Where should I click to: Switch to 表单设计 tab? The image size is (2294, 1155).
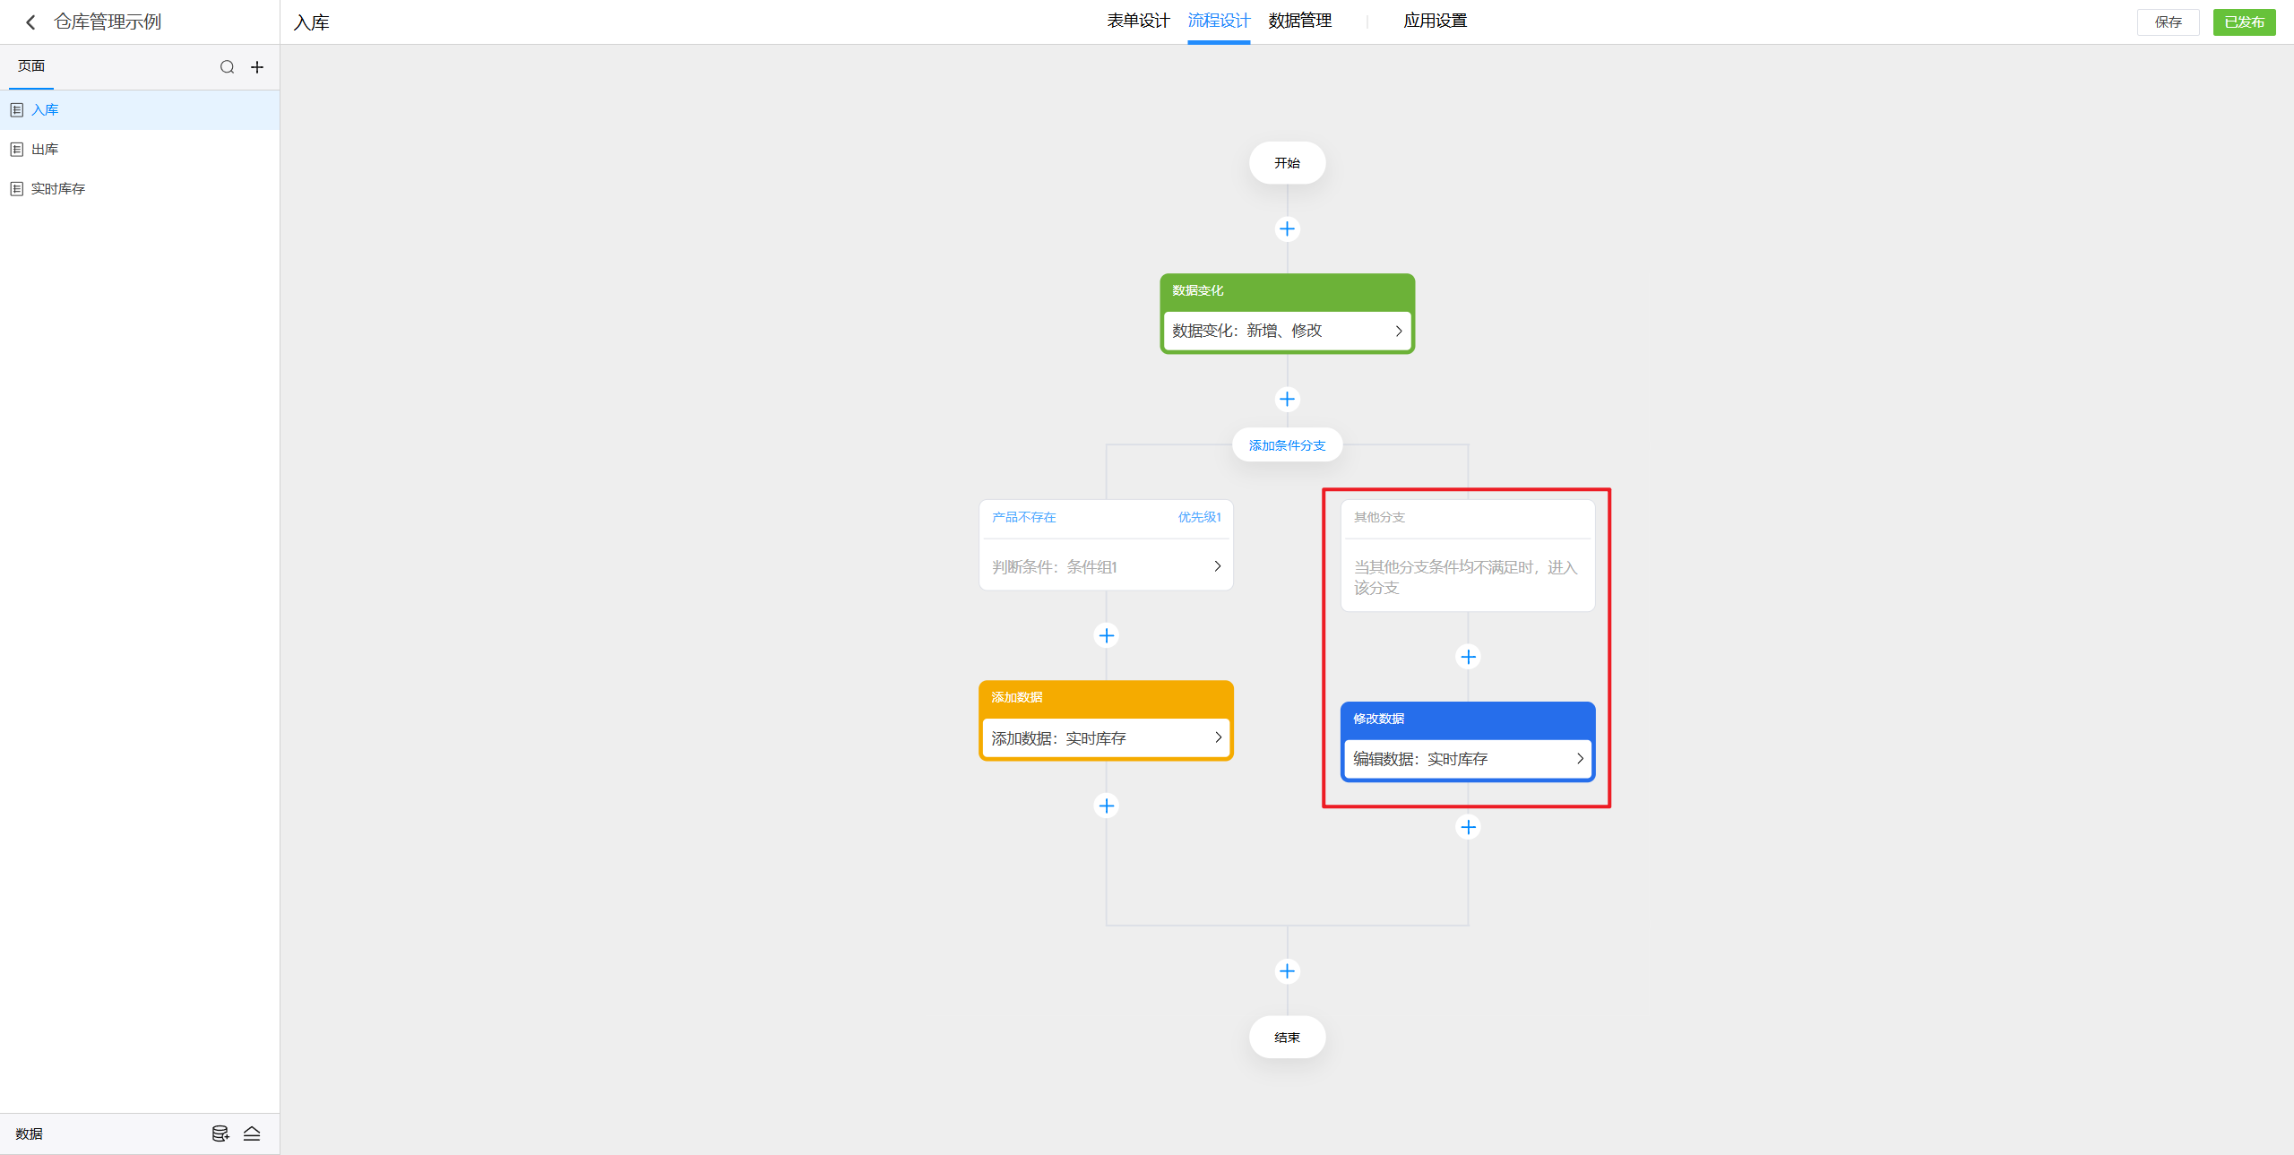pyautogui.click(x=1137, y=21)
